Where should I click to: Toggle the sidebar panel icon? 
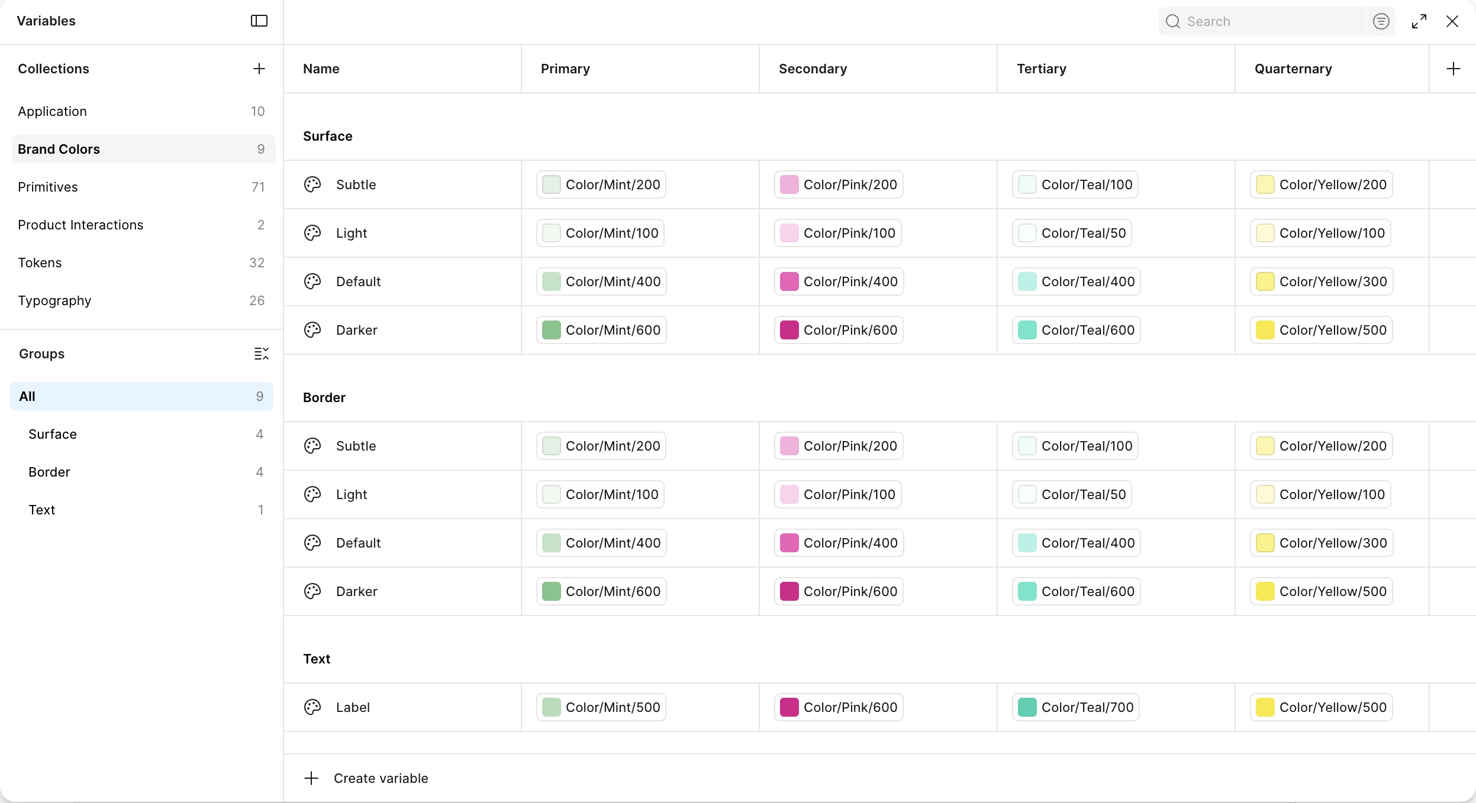pyautogui.click(x=259, y=21)
